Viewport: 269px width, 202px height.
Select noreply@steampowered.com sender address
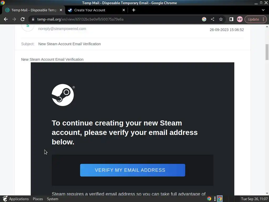click(x=62, y=29)
